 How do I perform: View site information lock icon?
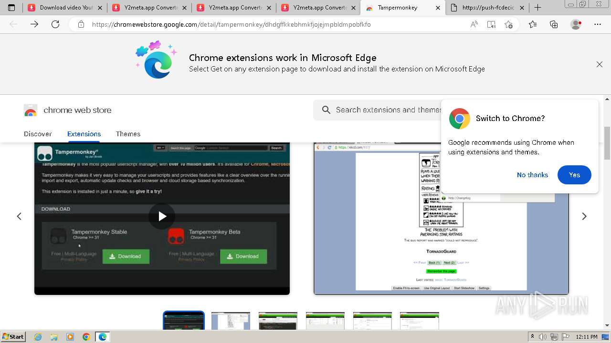coord(81,24)
